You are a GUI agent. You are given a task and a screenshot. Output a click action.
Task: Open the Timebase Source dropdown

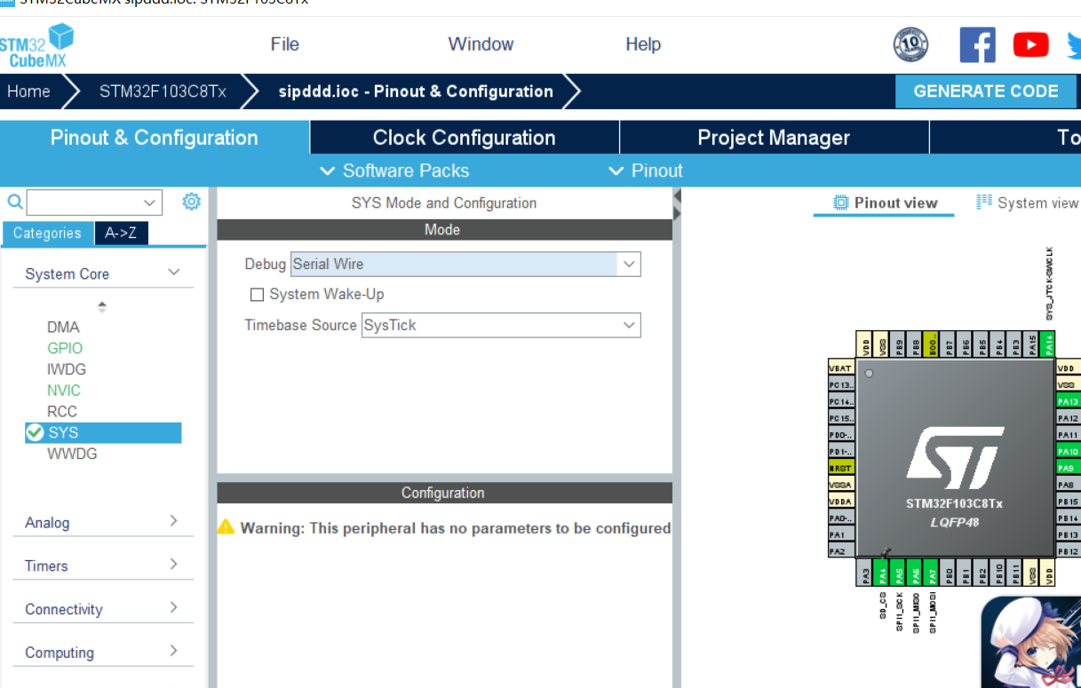tap(629, 325)
